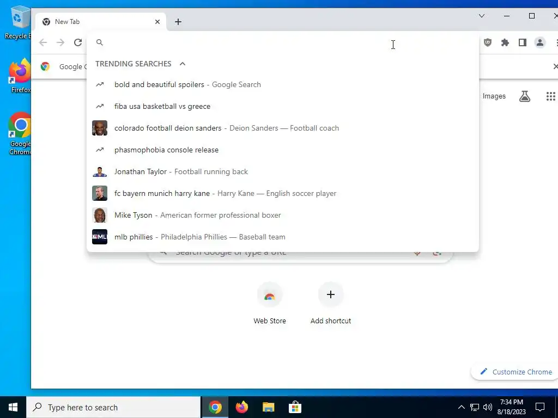558x418 pixels.
Task: Click the Chrome taskbar icon
Action: tap(215, 407)
